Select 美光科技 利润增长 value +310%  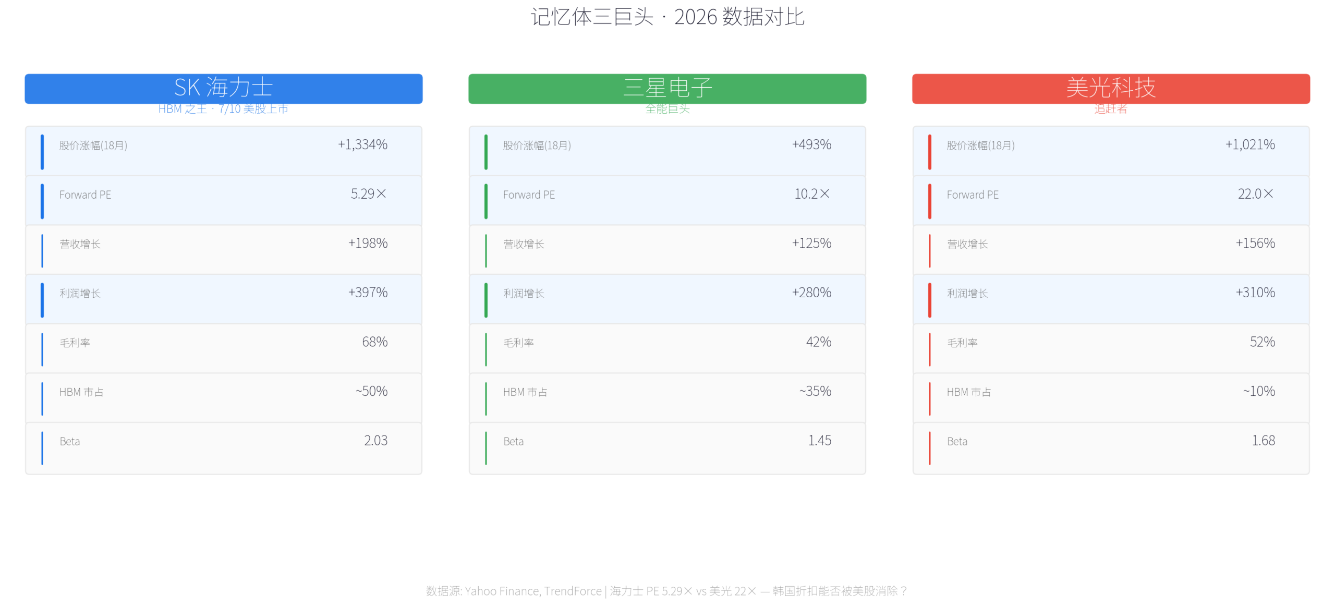point(1255,293)
